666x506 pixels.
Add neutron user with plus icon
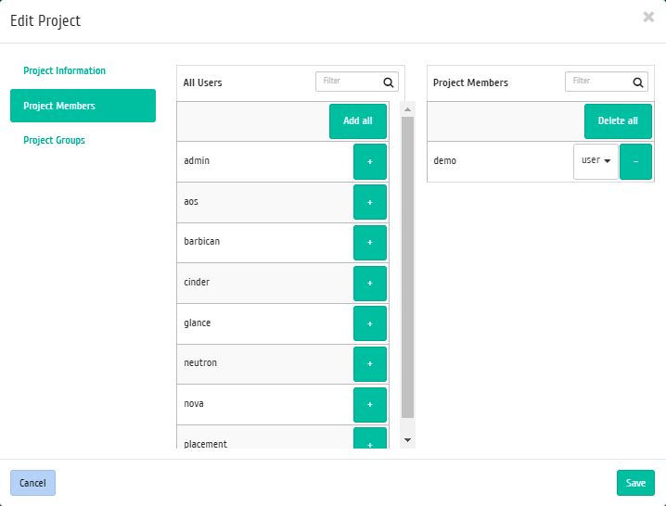[370, 364]
